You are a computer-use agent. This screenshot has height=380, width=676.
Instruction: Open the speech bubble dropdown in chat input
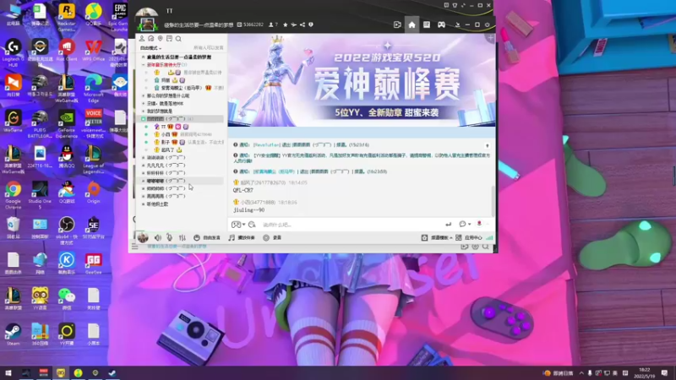[x=464, y=224]
